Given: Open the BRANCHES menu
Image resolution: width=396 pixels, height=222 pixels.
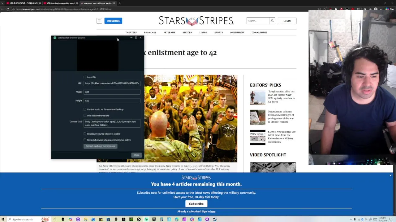Looking at the screenshot, I should (x=150, y=32).
